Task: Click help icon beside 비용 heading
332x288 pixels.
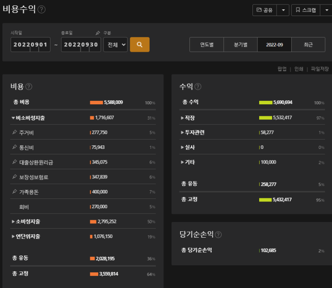Action: (29, 86)
